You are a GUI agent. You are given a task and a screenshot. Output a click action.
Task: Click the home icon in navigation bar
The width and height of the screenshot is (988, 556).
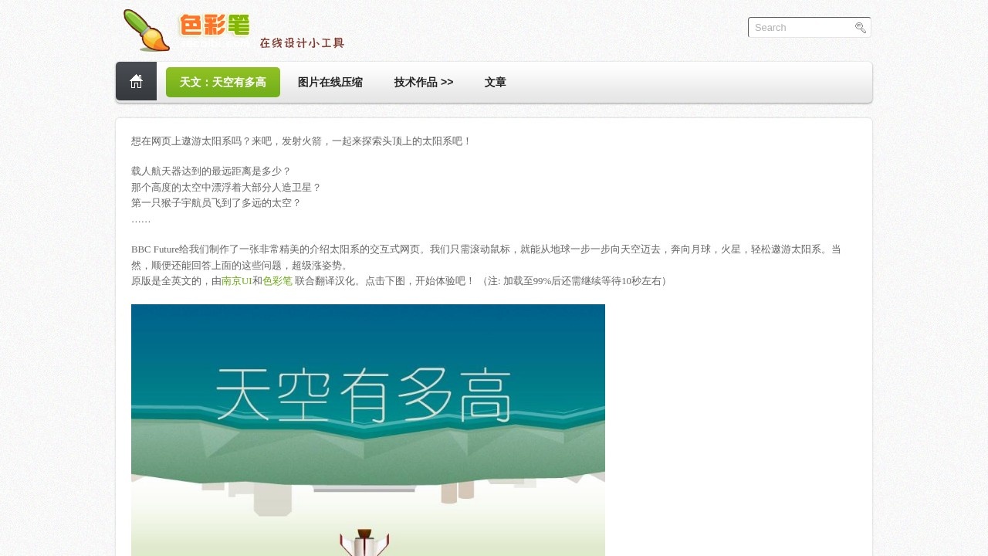click(x=136, y=82)
